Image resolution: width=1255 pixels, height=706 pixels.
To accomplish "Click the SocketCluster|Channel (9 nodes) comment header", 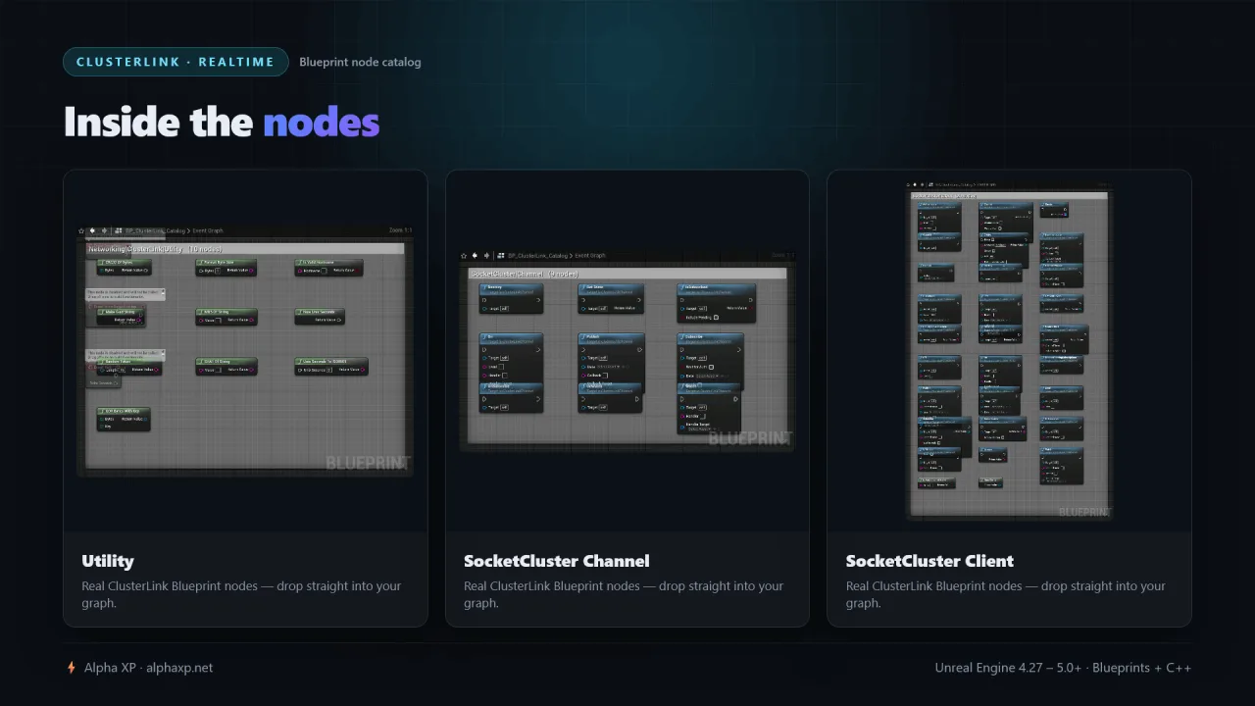I will coord(627,274).
